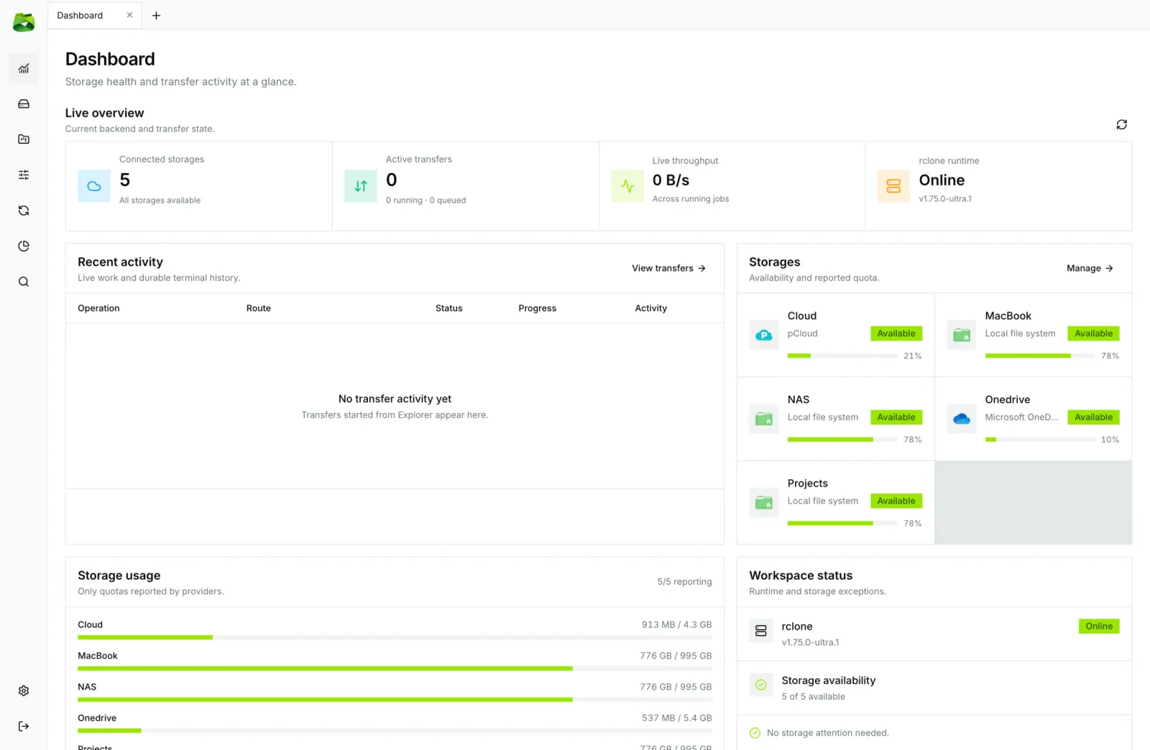Open the sliders icon in sidebar

[x=24, y=175]
